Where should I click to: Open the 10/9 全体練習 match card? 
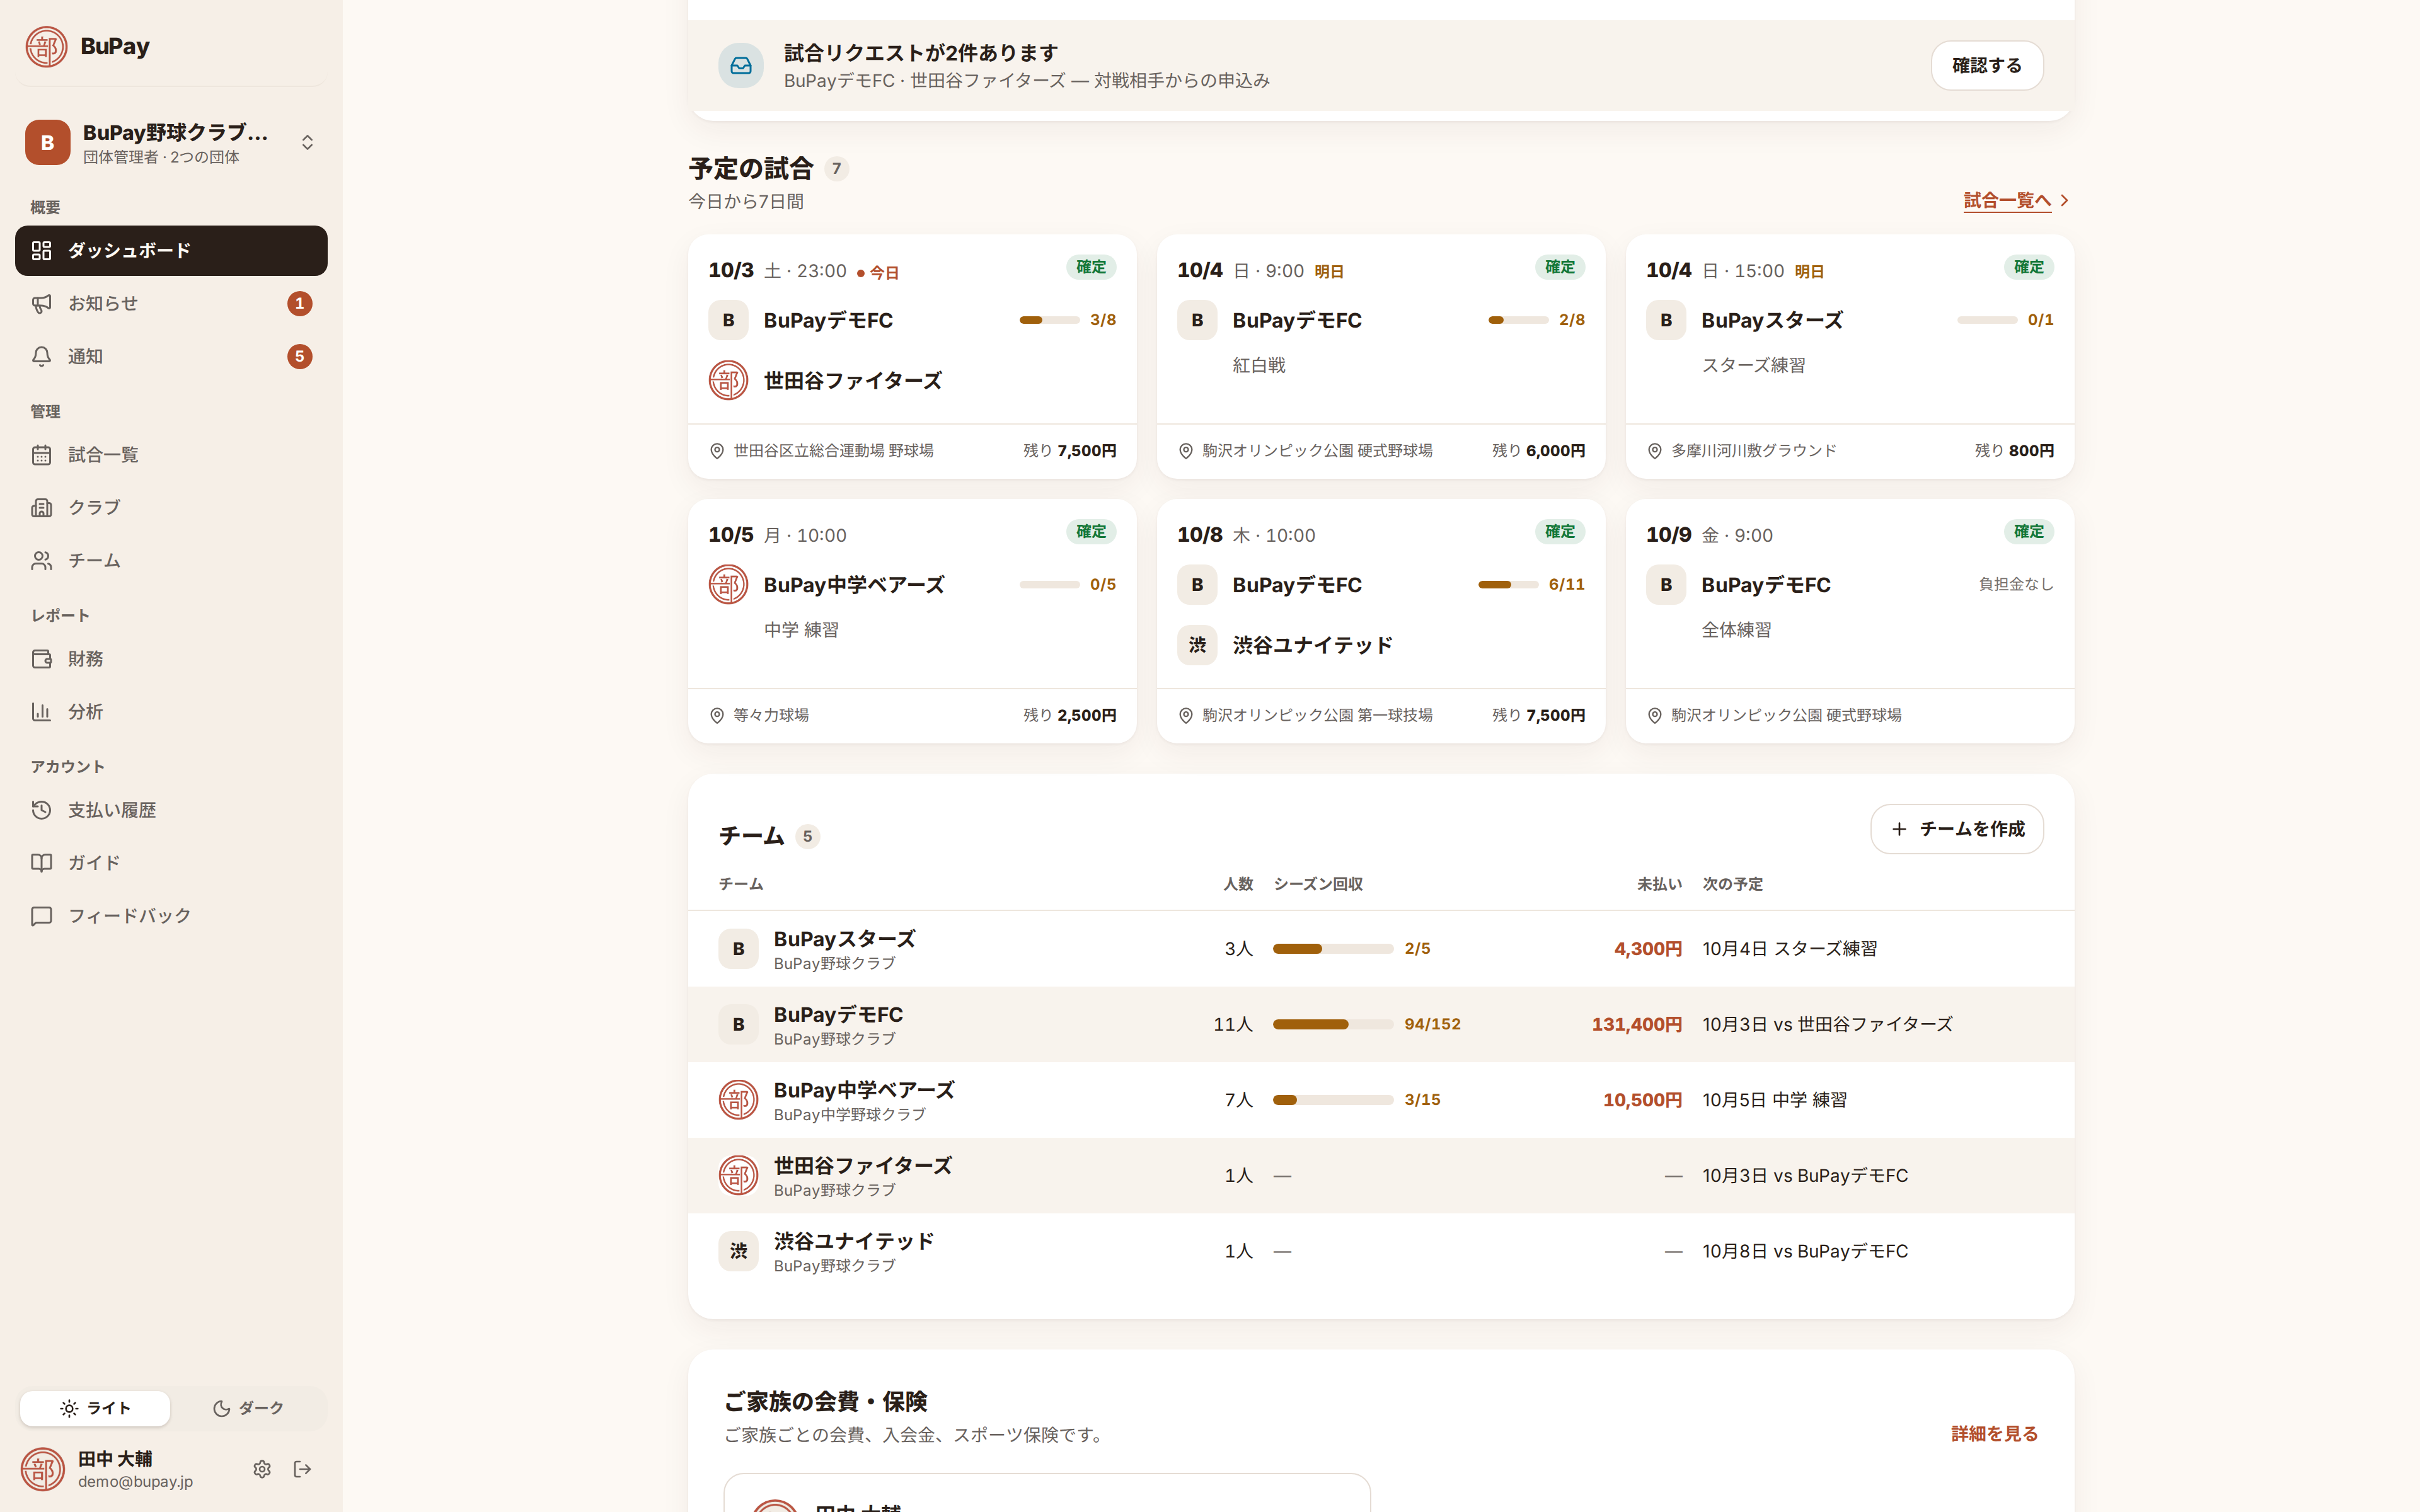point(1849,621)
